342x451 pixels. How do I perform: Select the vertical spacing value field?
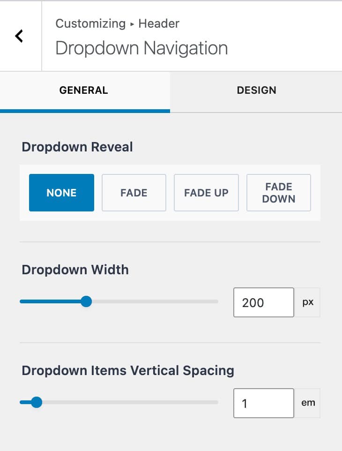(x=263, y=403)
